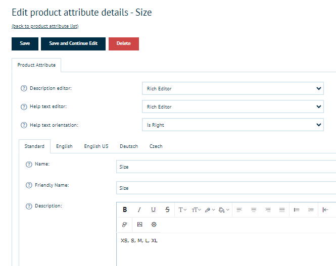Insert an image into the description
Image resolution: width=336 pixels, height=266 pixels.
coord(139,224)
